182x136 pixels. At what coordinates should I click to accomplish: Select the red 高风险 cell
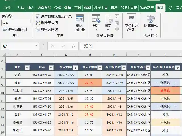pyautogui.click(x=165, y=91)
